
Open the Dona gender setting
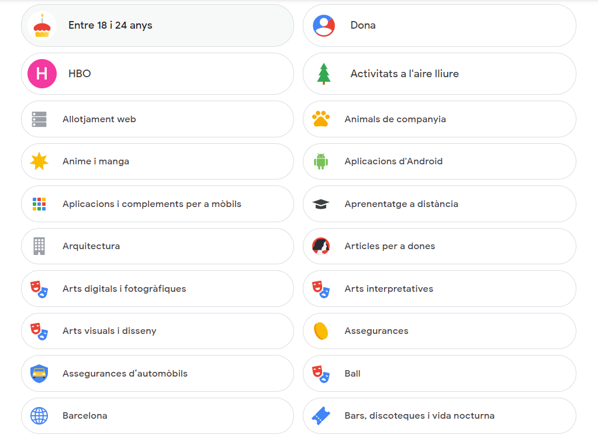click(438, 26)
